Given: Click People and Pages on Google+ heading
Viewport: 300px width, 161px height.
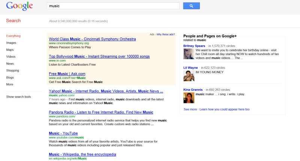Looking at the screenshot, I should [x=210, y=36].
